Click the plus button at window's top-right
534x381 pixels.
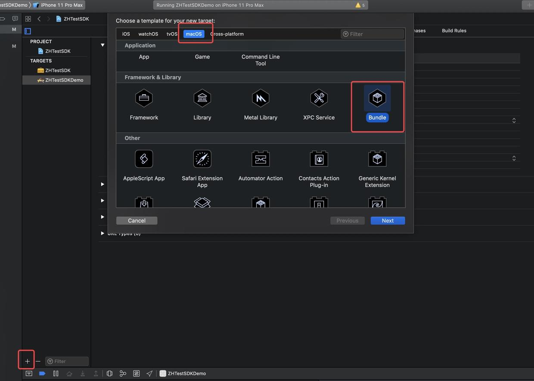coord(529,5)
